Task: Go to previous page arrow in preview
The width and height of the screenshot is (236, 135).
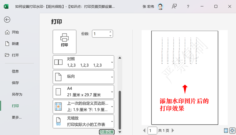Action: point(145,131)
